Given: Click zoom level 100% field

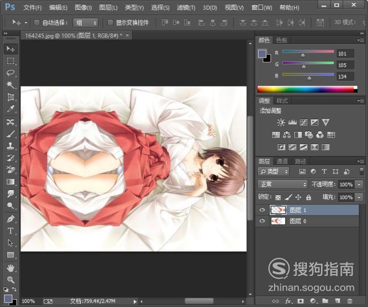Looking at the screenshot, I should [28, 301].
